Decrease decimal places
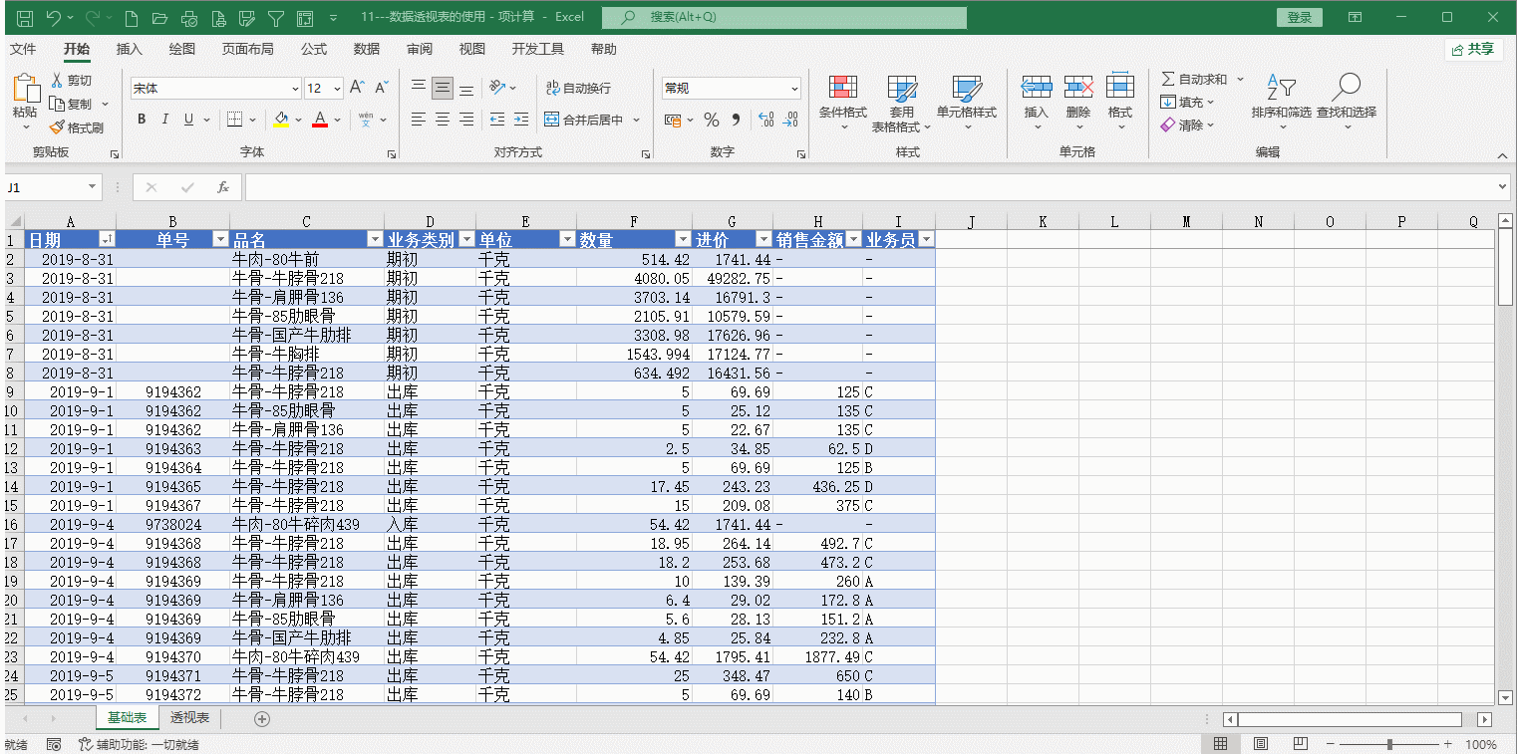The width and height of the screenshot is (1517, 754). click(790, 120)
